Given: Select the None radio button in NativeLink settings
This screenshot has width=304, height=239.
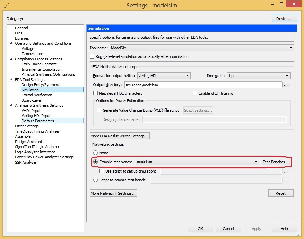Looking at the screenshot, I should [x=96, y=153].
